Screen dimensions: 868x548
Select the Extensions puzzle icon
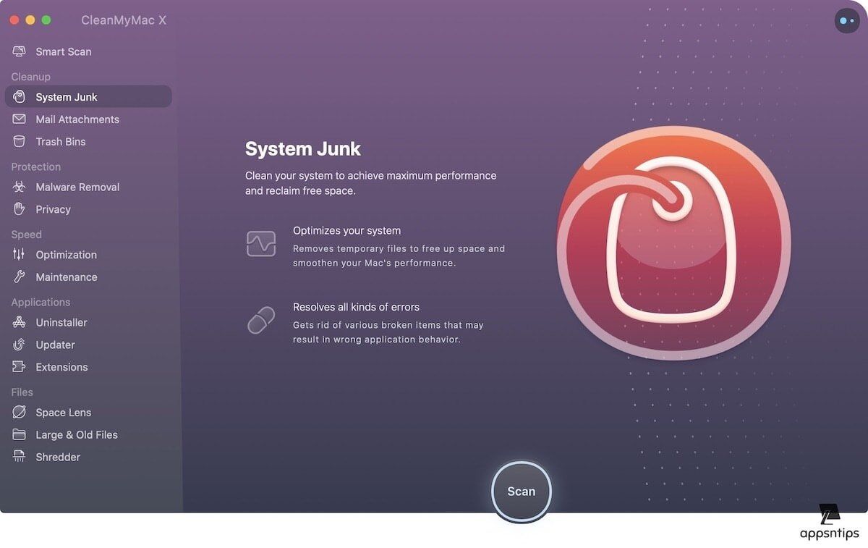[x=20, y=367]
